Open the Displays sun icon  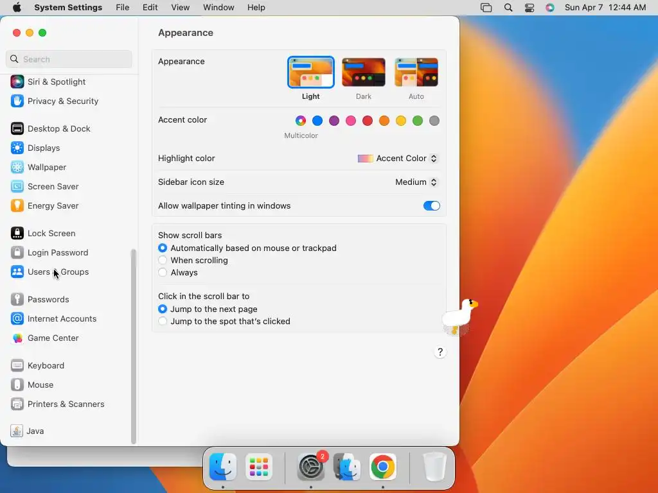(x=17, y=148)
